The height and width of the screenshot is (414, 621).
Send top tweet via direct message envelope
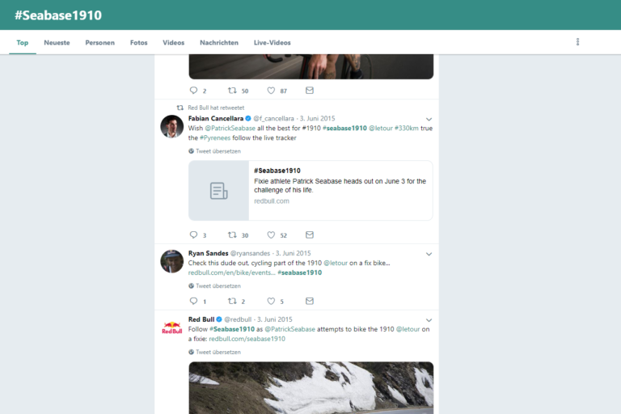(310, 91)
